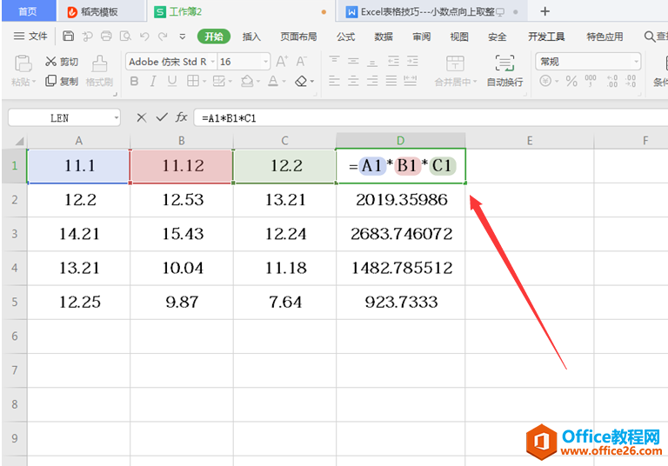The width and height of the screenshot is (668, 466).
Task: Center text horizontally
Action: (x=353, y=81)
